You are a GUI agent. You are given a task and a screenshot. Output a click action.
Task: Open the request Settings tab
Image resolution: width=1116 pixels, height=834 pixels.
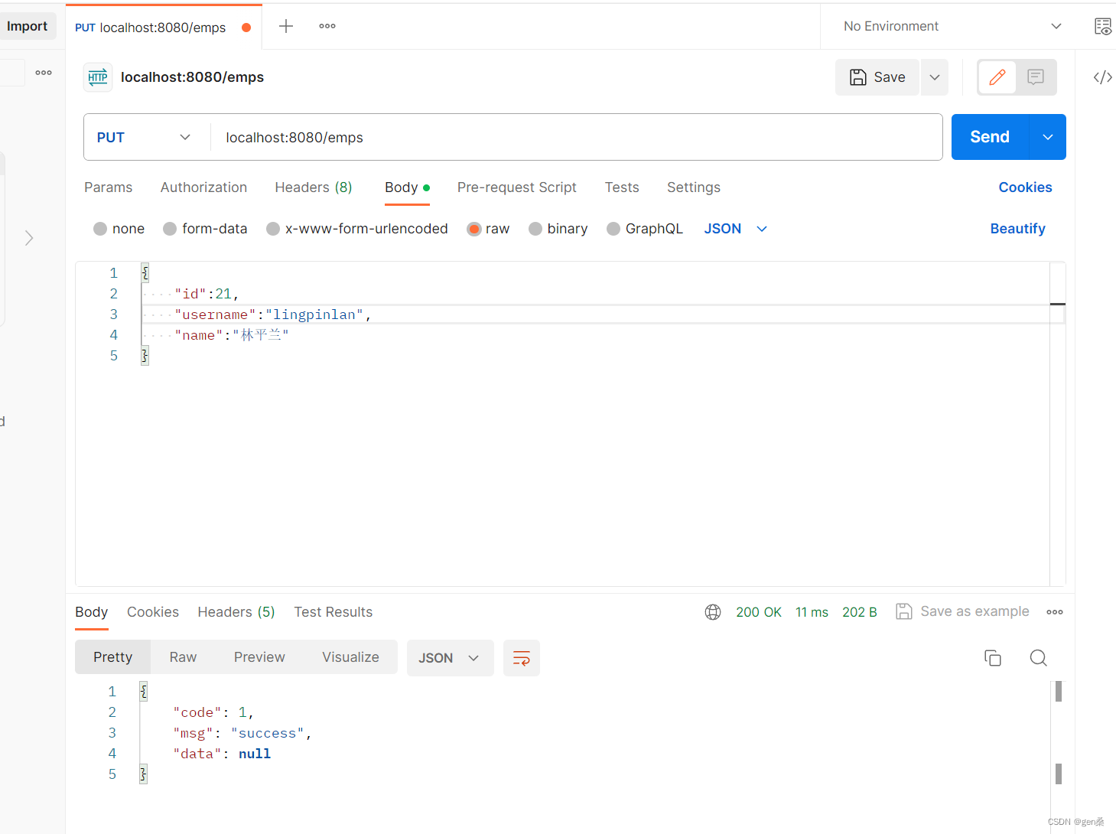[694, 187]
